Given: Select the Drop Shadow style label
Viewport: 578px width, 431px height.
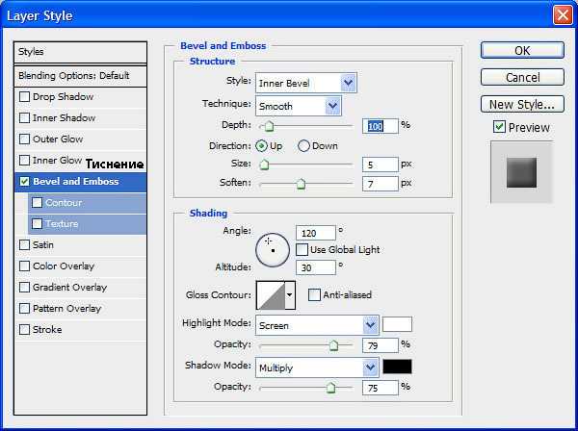Looking at the screenshot, I should click(63, 97).
